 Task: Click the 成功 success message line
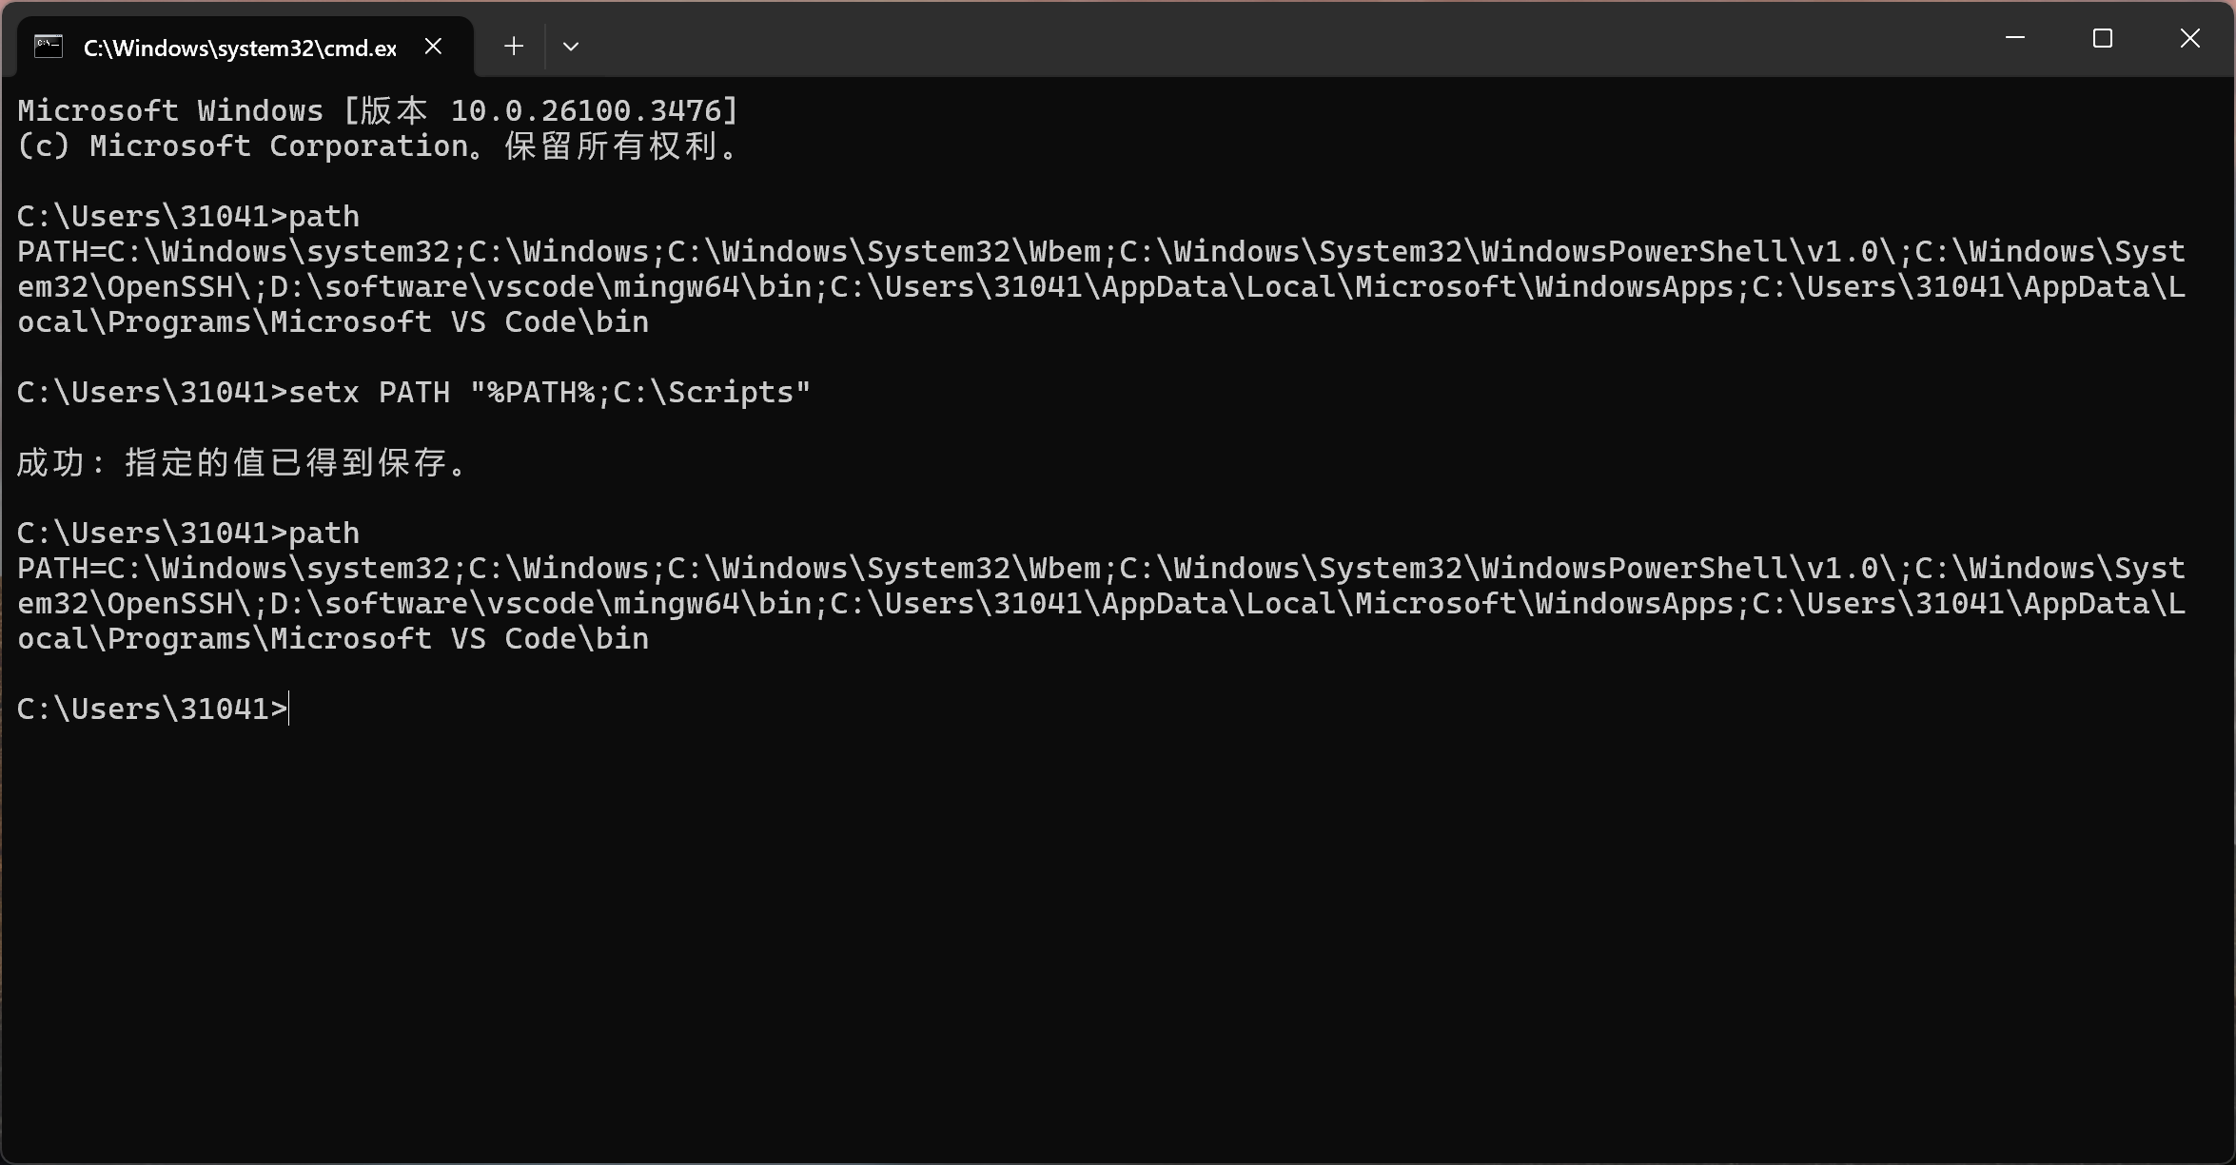(x=243, y=463)
